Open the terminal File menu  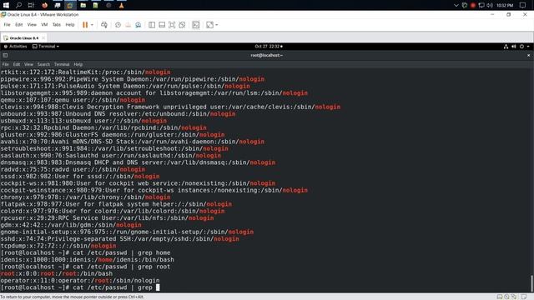(x=6, y=64)
